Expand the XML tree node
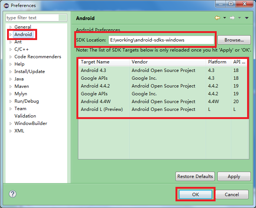Image resolution: width=256 pixels, height=208 pixels. (11, 131)
